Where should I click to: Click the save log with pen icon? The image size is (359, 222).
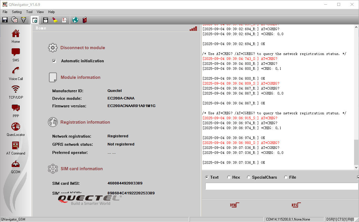(46, 20)
